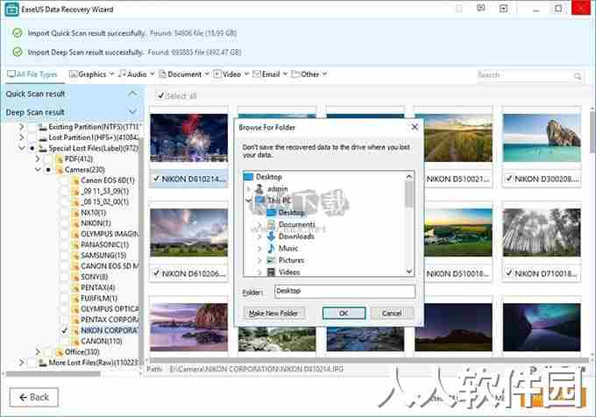The height and width of the screenshot is (417, 596).
Task: Click the PDF(412) folder icon
Action: tap(60, 159)
